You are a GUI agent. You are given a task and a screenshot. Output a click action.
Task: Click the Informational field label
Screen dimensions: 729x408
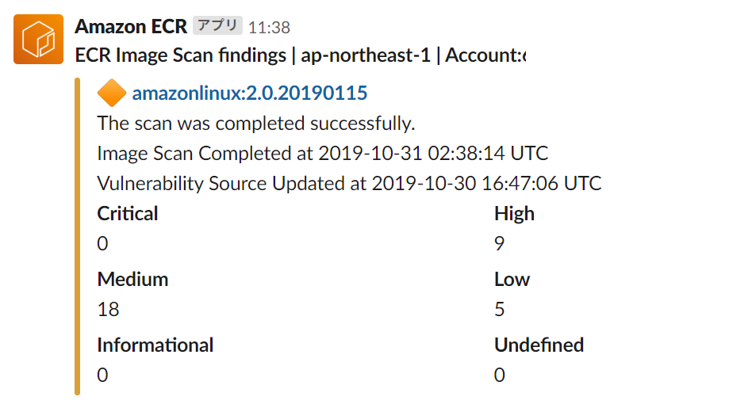pyautogui.click(x=155, y=345)
